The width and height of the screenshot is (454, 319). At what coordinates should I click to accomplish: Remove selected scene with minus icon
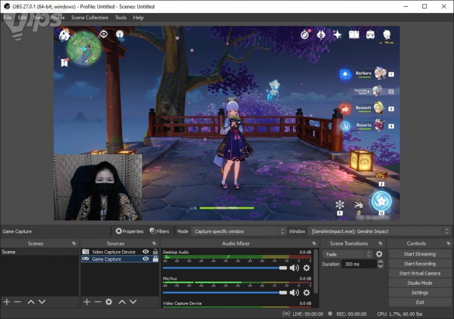click(x=17, y=302)
